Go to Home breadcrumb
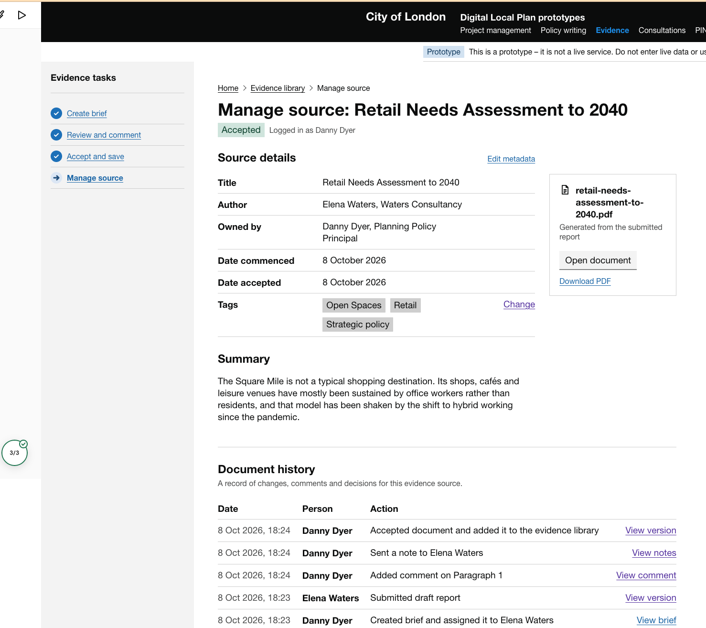This screenshot has height=628, width=706. tap(228, 88)
